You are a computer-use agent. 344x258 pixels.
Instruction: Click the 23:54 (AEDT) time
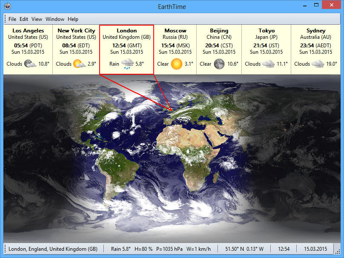[315, 46]
